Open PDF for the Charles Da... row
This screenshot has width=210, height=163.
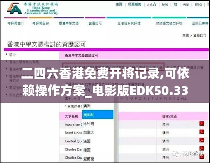[x=202, y=148]
